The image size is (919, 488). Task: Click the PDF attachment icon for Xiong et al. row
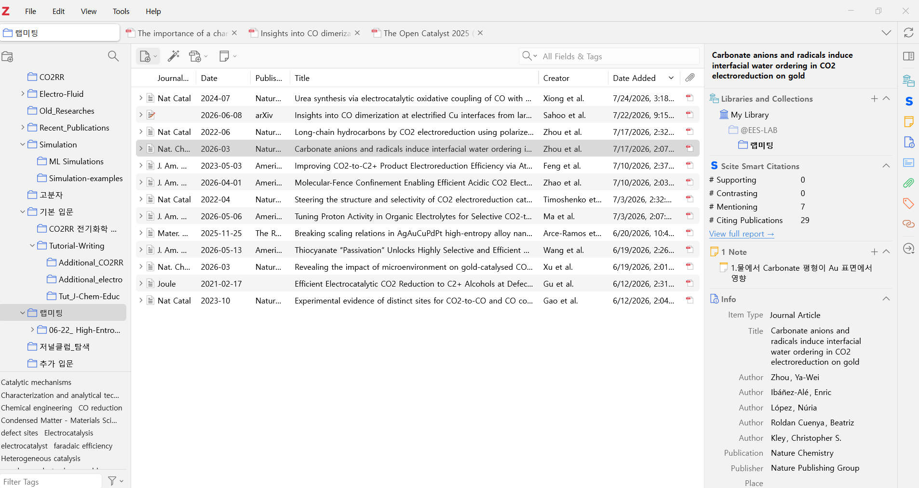click(x=689, y=98)
